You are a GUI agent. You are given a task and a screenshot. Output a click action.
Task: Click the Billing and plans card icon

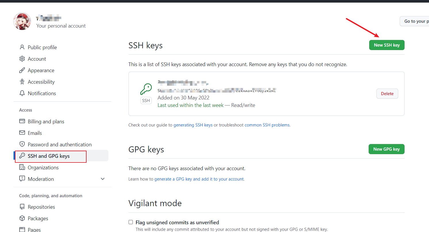coord(22,121)
